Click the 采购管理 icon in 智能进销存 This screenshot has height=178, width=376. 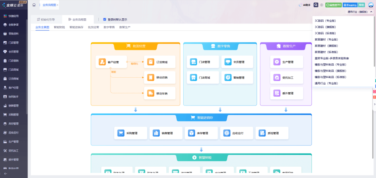pyautogui.click(x=120, y=133)
